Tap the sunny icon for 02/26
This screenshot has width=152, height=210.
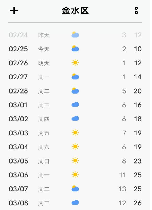(x=75, y=62)
